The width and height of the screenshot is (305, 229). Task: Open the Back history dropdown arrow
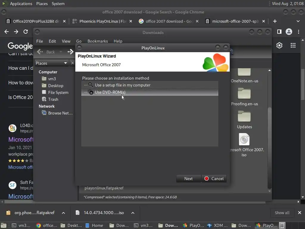point(61,52)
